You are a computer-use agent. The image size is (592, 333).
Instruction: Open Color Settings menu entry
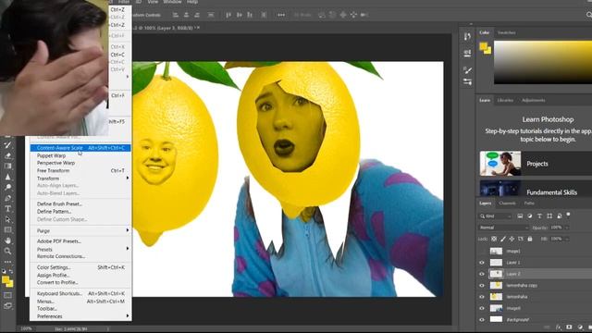80,267
